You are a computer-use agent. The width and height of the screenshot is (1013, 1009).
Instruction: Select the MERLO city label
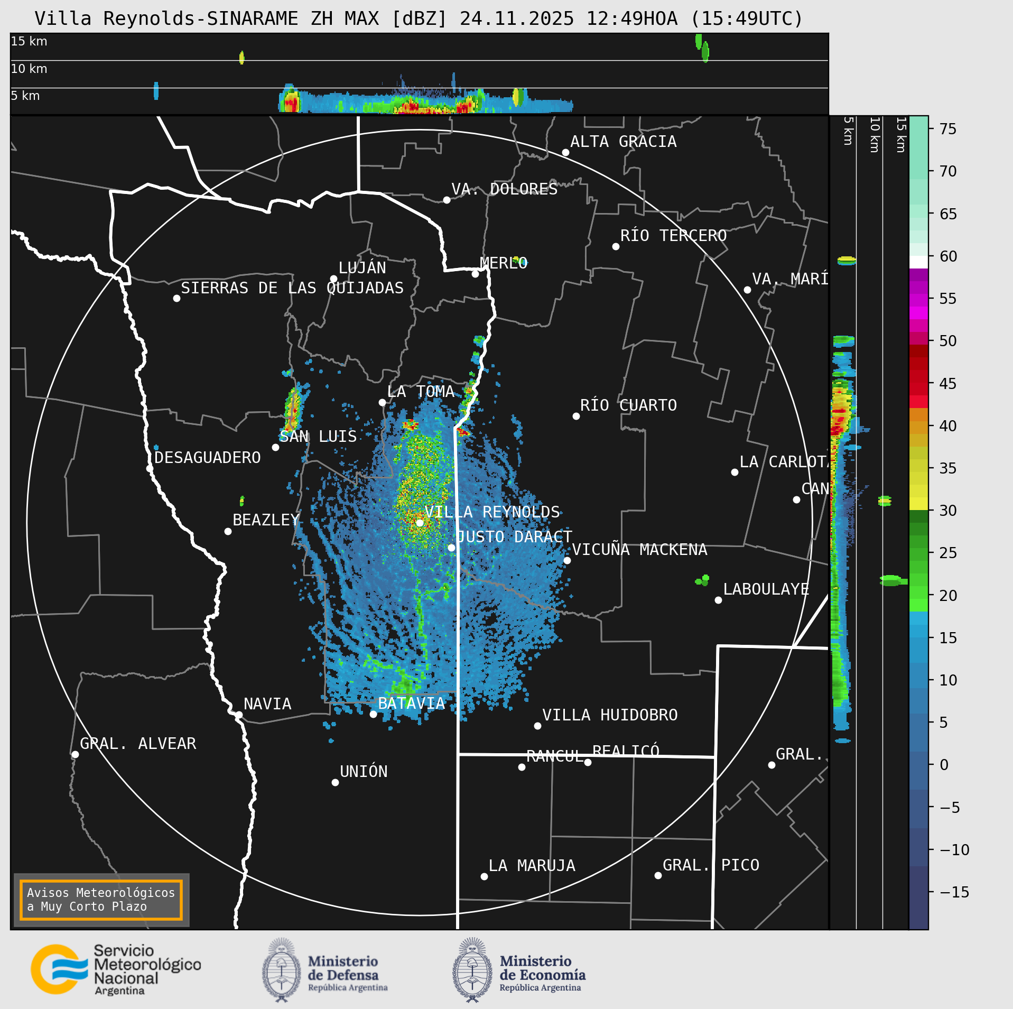[504, 263]
